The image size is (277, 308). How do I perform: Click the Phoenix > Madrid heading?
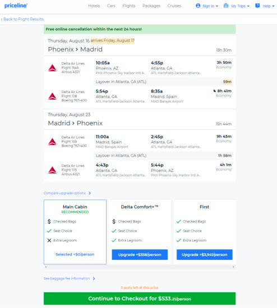[x=75, y=49]
